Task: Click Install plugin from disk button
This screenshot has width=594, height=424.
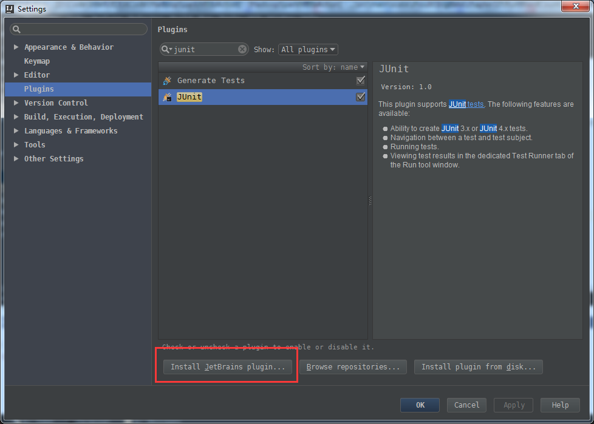Action: coord(479,367)
